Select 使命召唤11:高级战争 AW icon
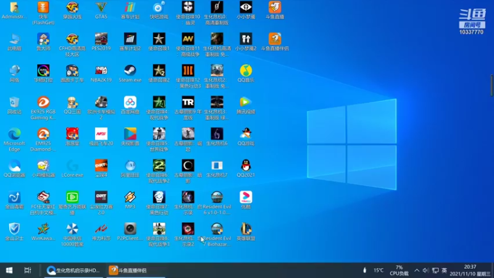 pyautogui.click(x=188, y=44)
